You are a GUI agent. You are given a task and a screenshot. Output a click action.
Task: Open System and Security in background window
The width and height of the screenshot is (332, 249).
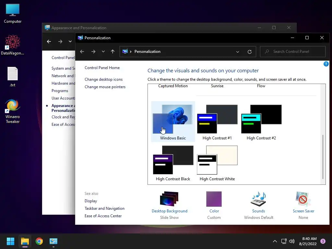63,68
